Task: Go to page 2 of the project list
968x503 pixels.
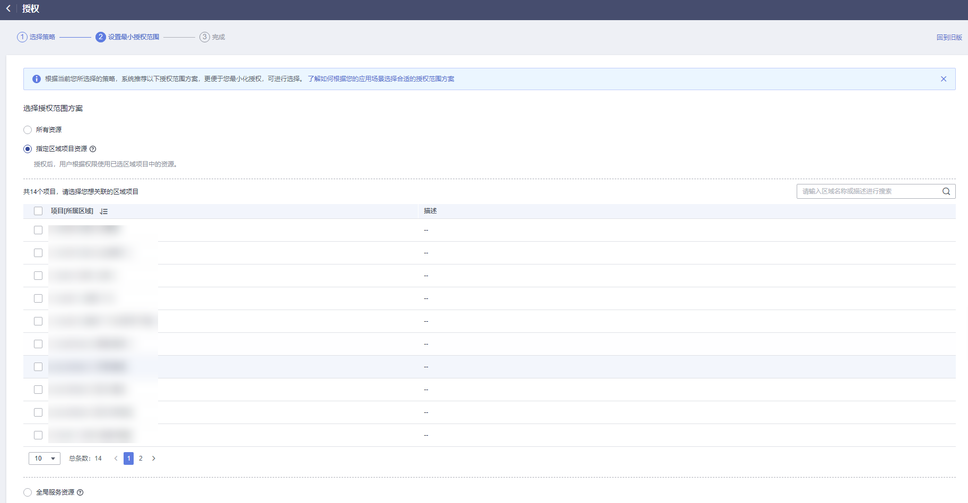Action: (x=141, y=458)
